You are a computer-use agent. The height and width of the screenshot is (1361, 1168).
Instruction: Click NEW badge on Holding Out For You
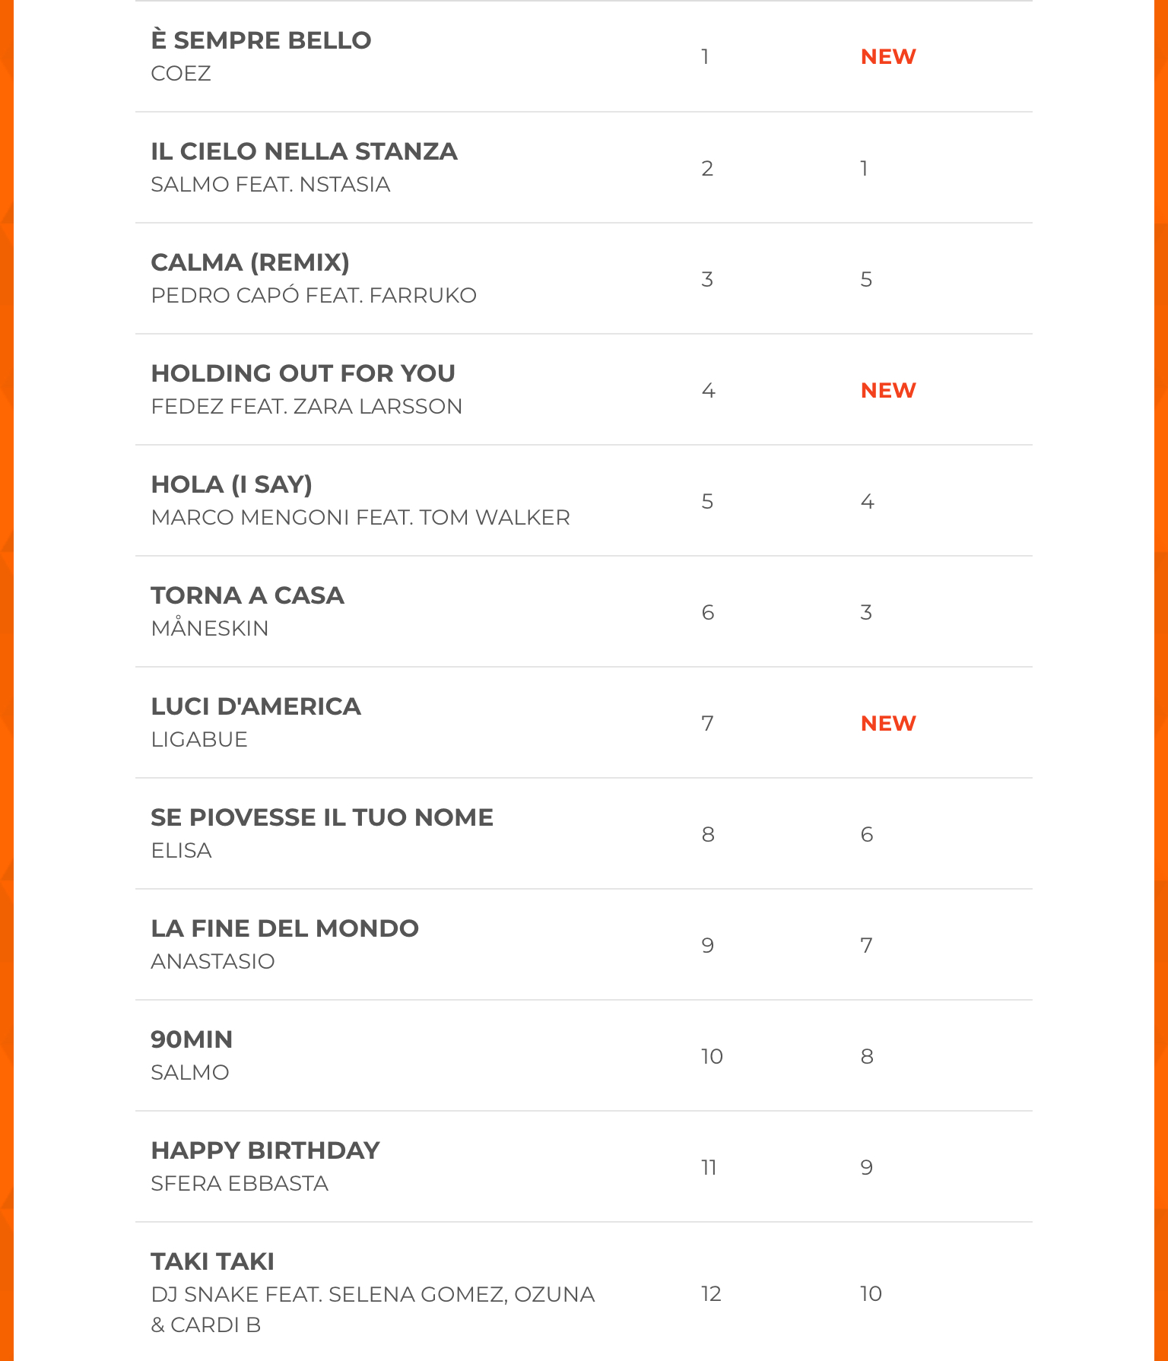(887, 391)
